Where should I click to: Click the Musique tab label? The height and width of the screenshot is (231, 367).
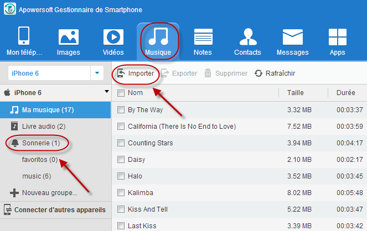pyautogui.click(x=158, y=53)
